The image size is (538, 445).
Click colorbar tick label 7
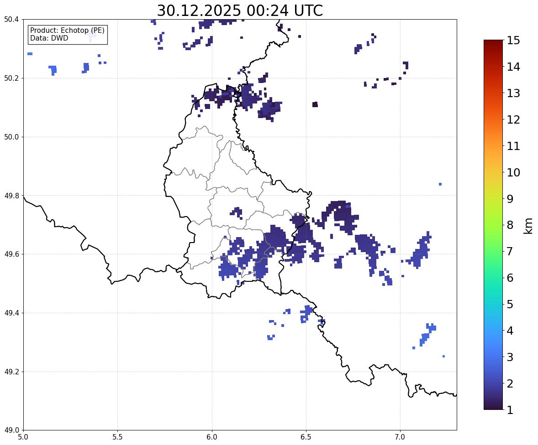pyautogui.click(x=510, y=251)
